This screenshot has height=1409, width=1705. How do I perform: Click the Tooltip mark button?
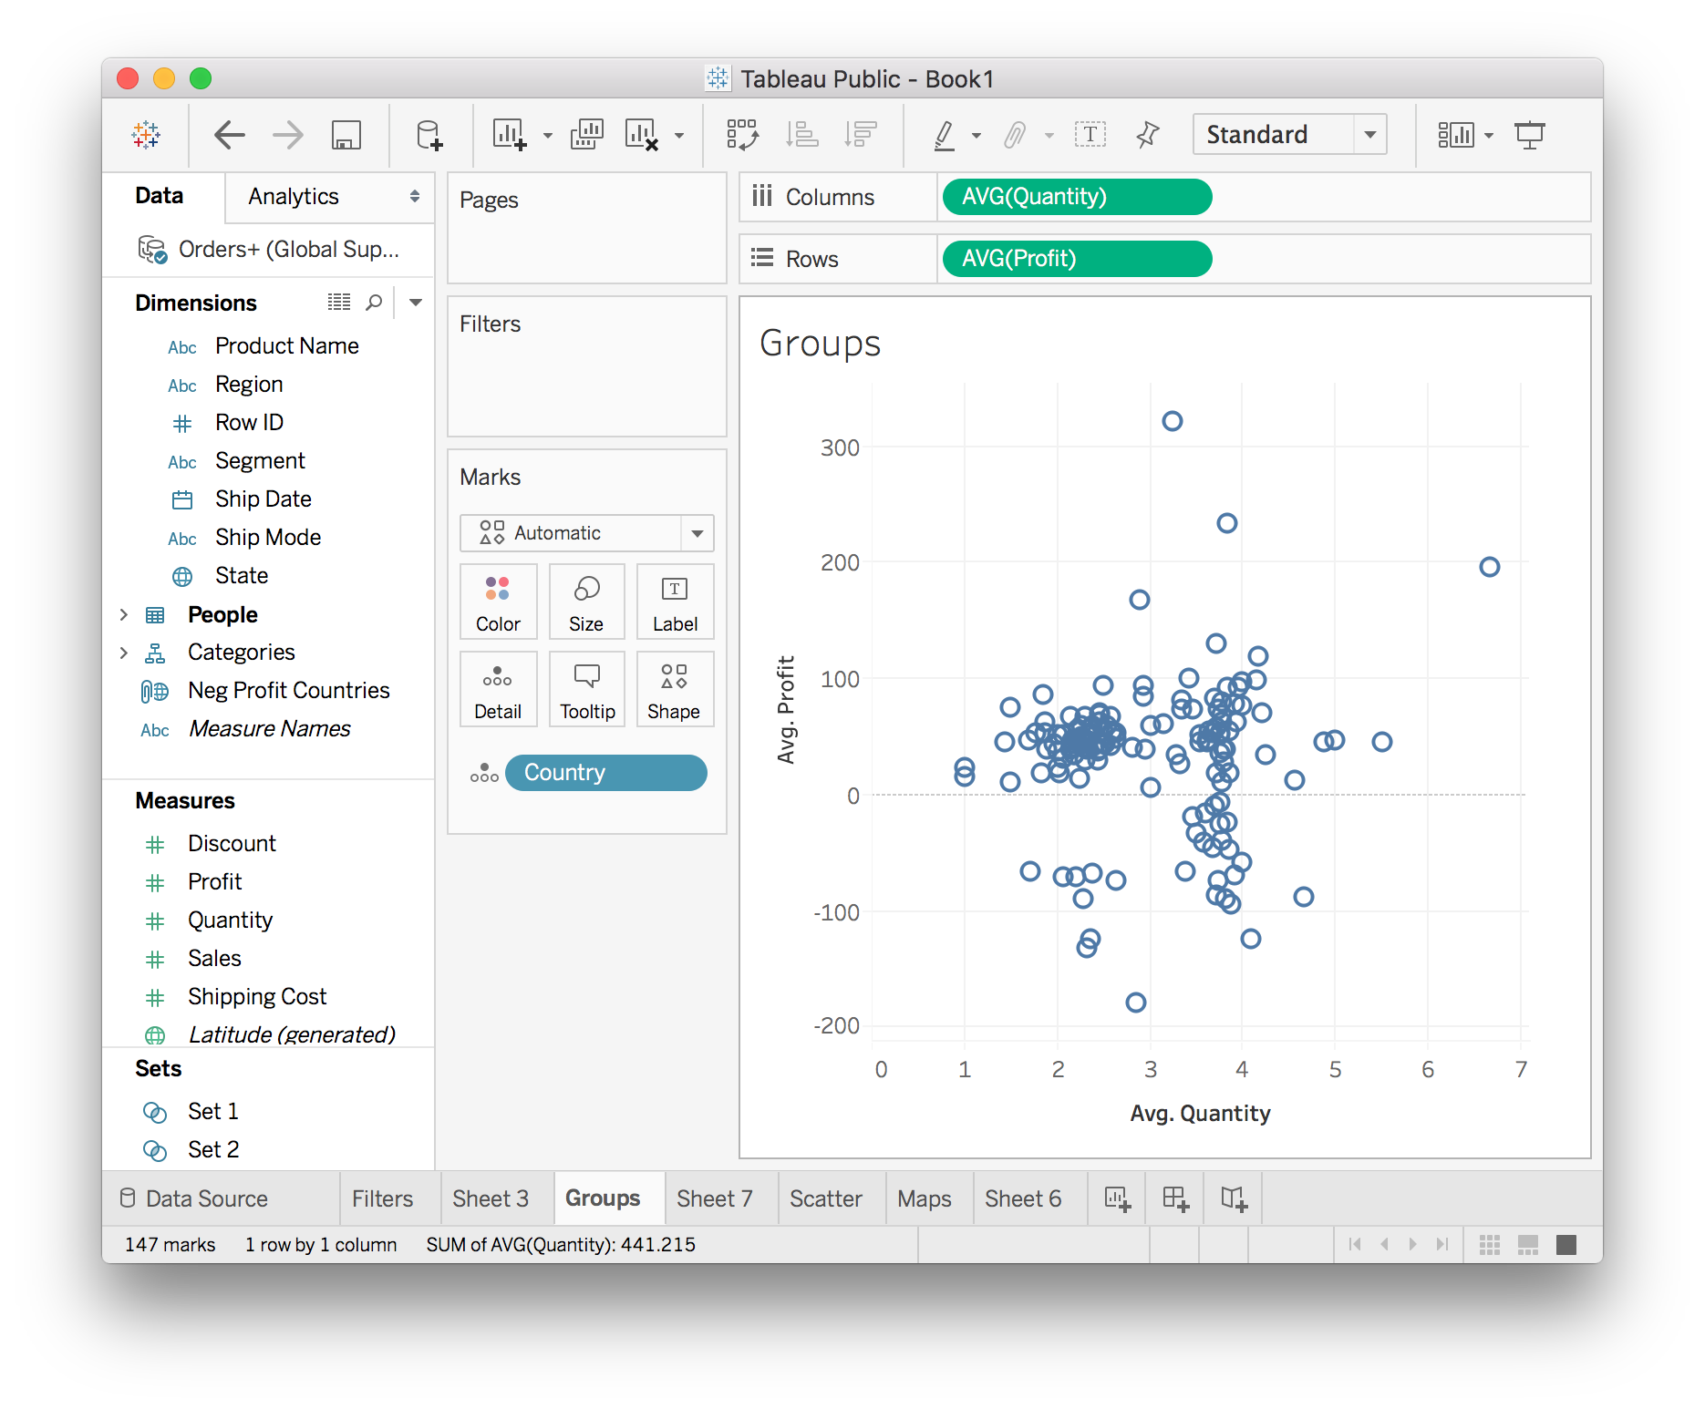click(586, 690)
